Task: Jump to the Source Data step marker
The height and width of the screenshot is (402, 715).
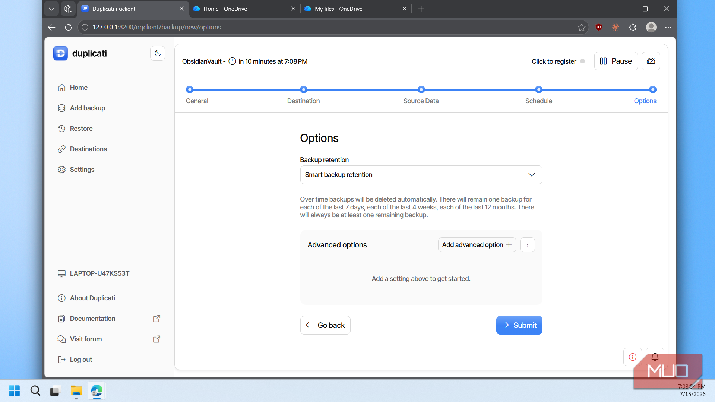Action: [421, 89]
